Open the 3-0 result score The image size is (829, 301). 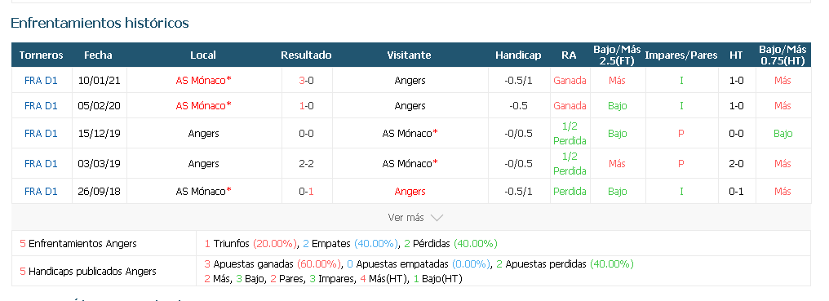[306, 81]
